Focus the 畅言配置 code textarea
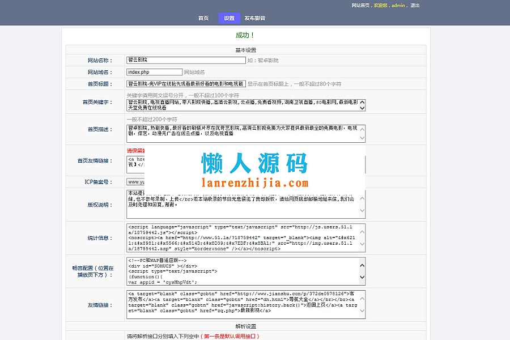This screenshot has width=510, height=340. [x=246, y=271]
